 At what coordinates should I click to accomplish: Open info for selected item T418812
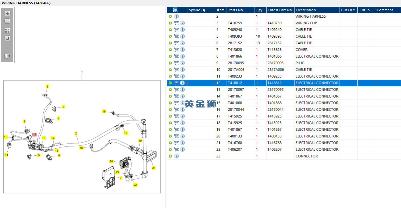point(182,83)
